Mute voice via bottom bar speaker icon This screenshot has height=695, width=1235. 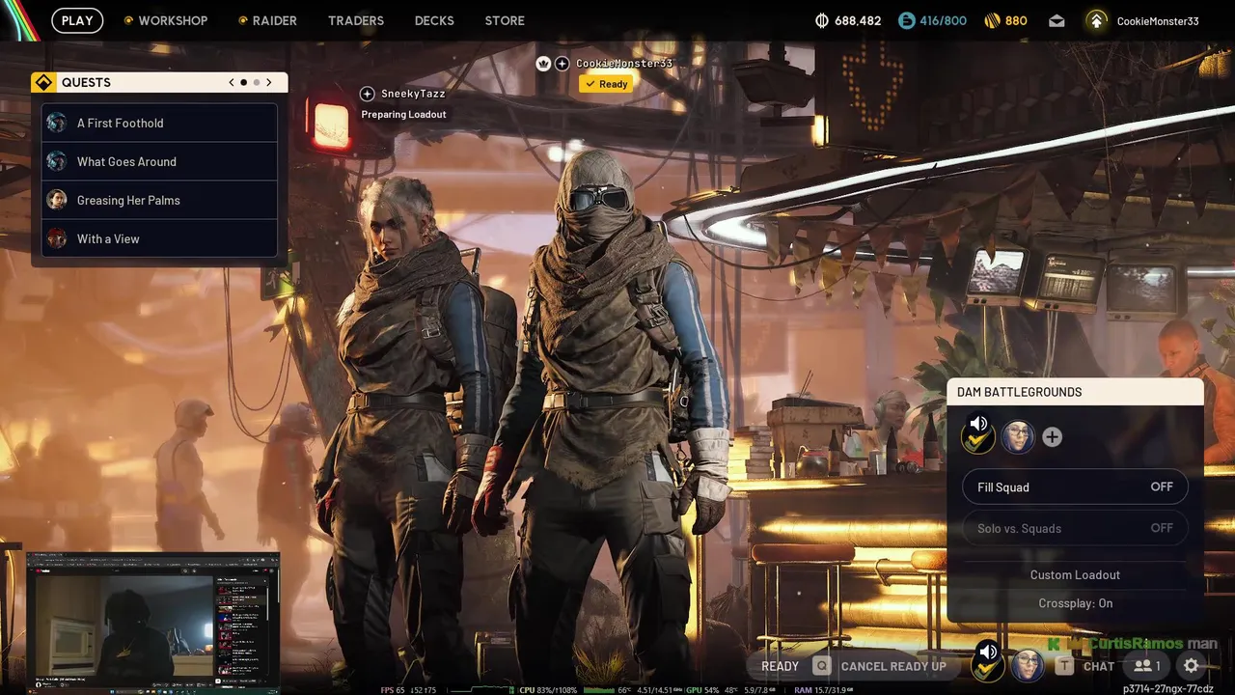[x=987, y=652]
